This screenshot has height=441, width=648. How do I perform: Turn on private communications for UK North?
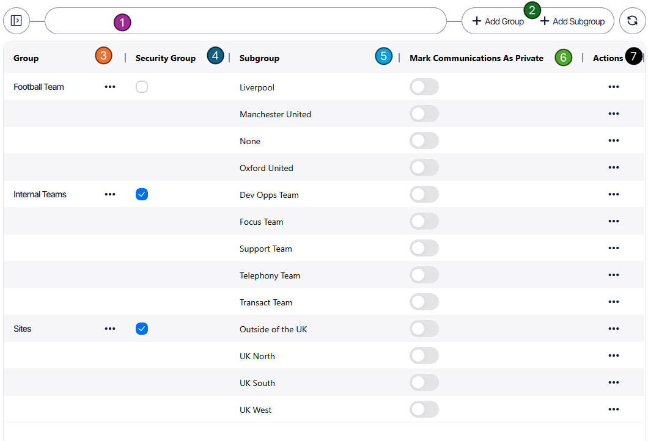point(424,356)
